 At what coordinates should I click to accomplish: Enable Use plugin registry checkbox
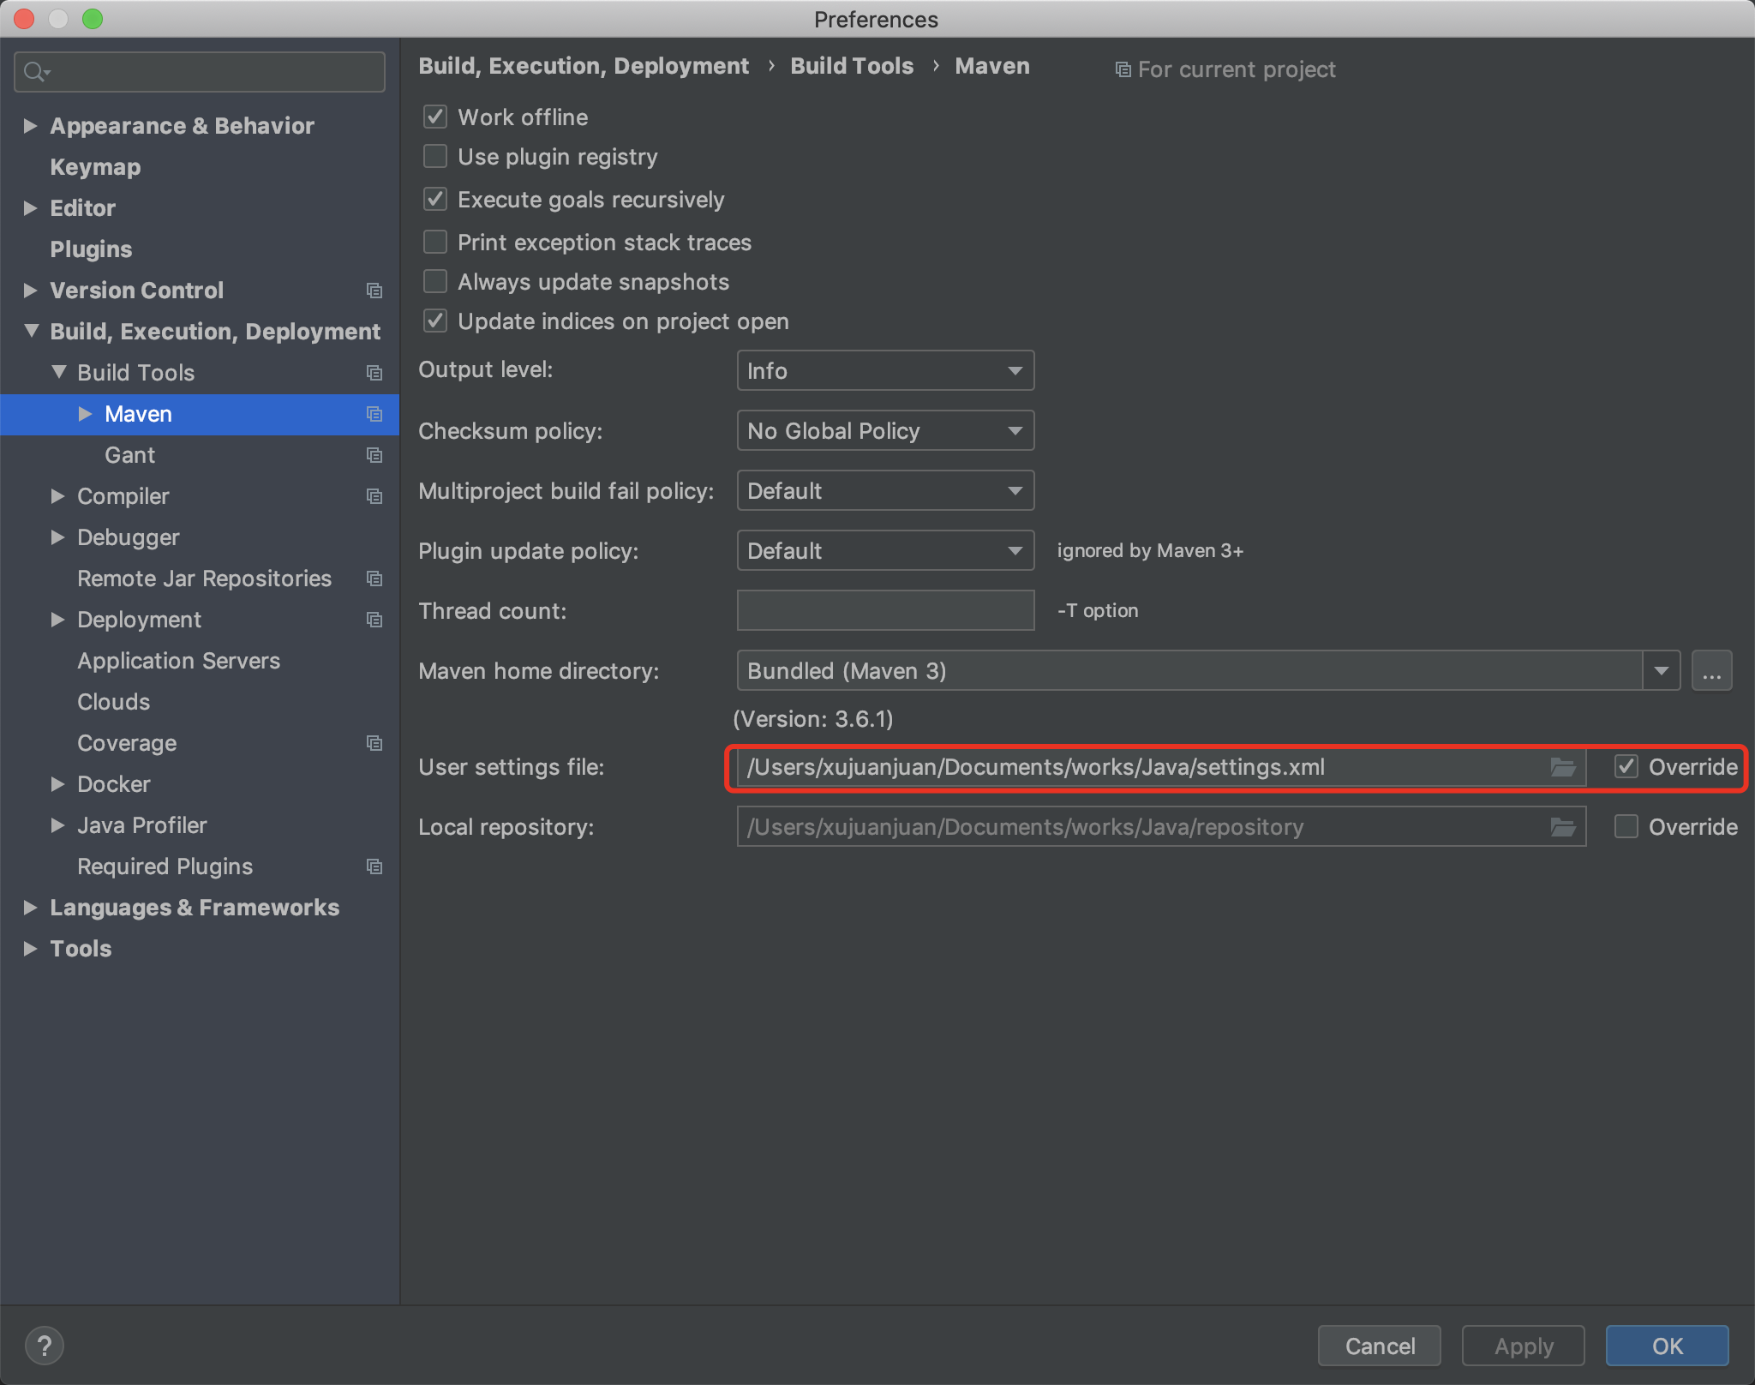pyautogui.click(x=435, y=156)
